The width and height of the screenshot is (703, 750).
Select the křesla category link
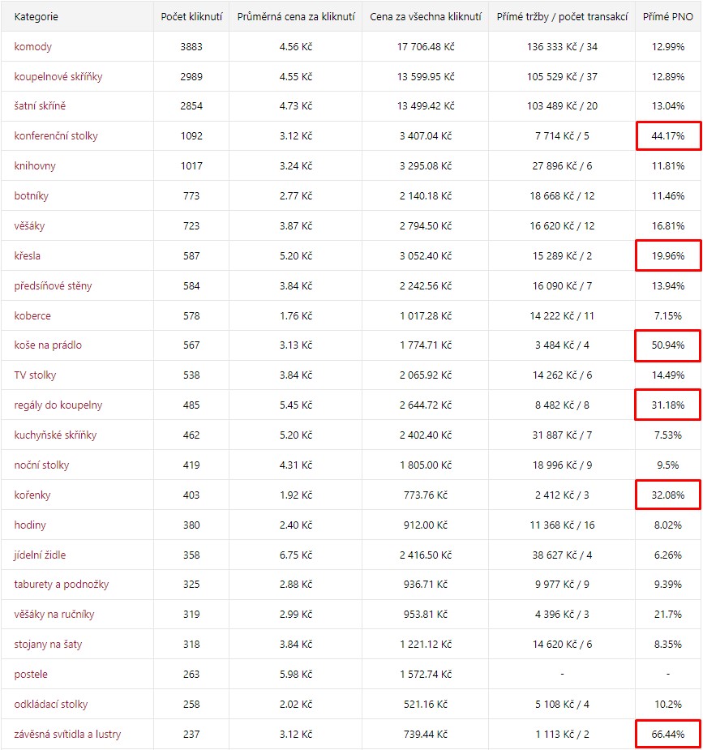coord(28,256)
